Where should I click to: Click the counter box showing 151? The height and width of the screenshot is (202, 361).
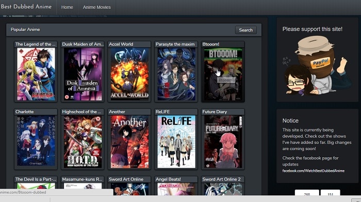(x=330, y=193)
